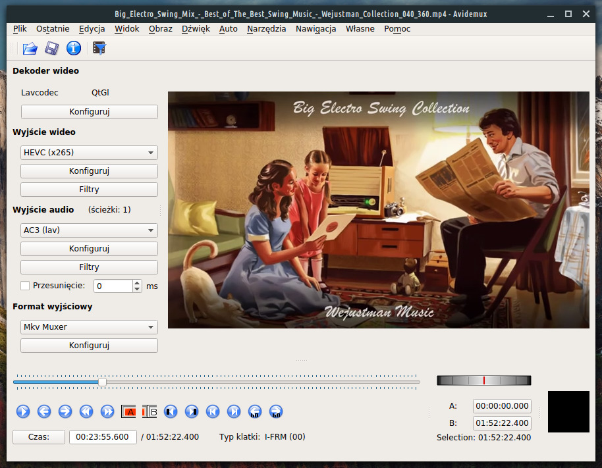
Task: Click the "(ścieżki: 1)" audio tracks label
Action: coord(109,210)
